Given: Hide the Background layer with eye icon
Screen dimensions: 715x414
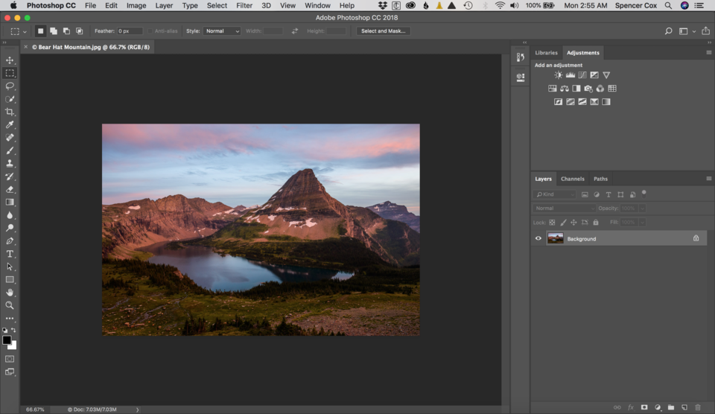Looking at the screenshot, I should point(538,238).
